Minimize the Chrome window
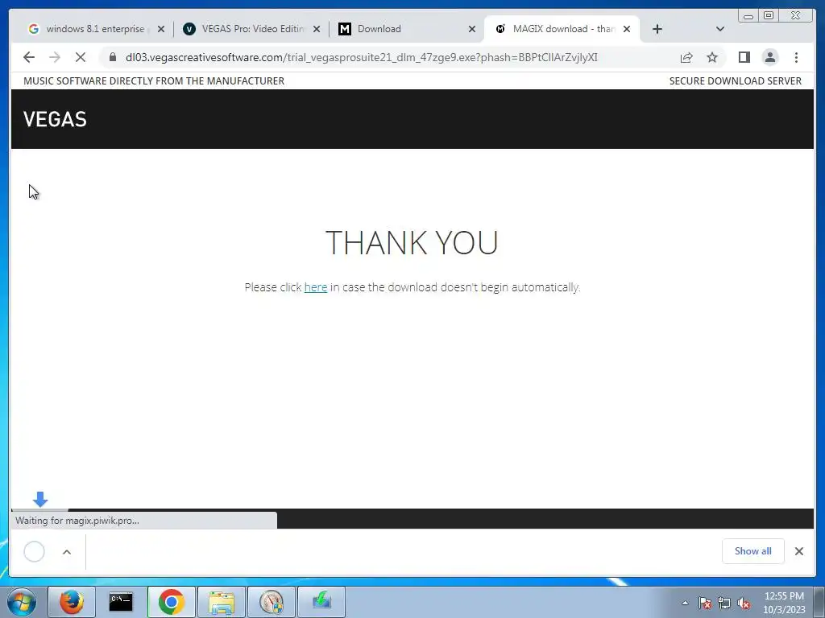This screenshot has width=825, height=618. [x=748, y=16]
